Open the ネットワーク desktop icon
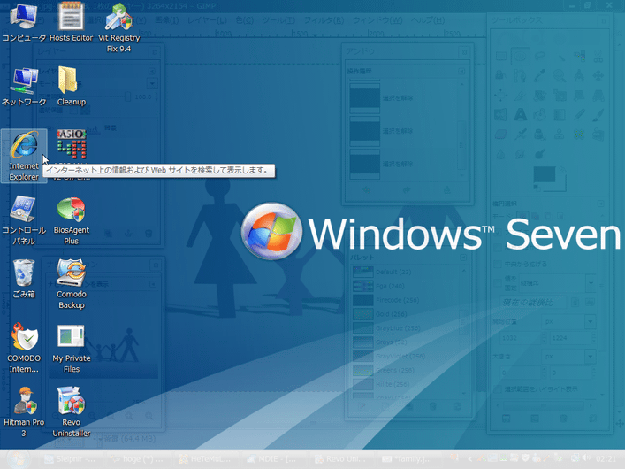625x469 pixels. [x=24, y=86]
